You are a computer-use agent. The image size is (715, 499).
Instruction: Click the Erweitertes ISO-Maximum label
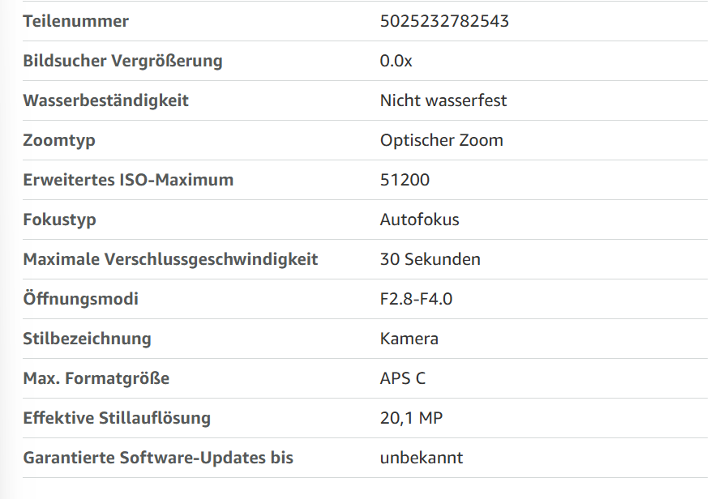128,180
